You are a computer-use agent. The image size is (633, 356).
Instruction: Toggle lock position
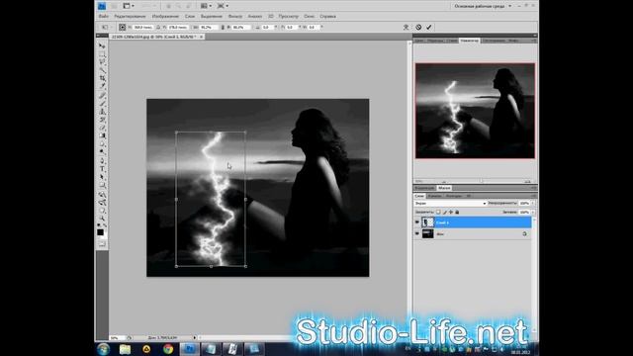point(451,212)
